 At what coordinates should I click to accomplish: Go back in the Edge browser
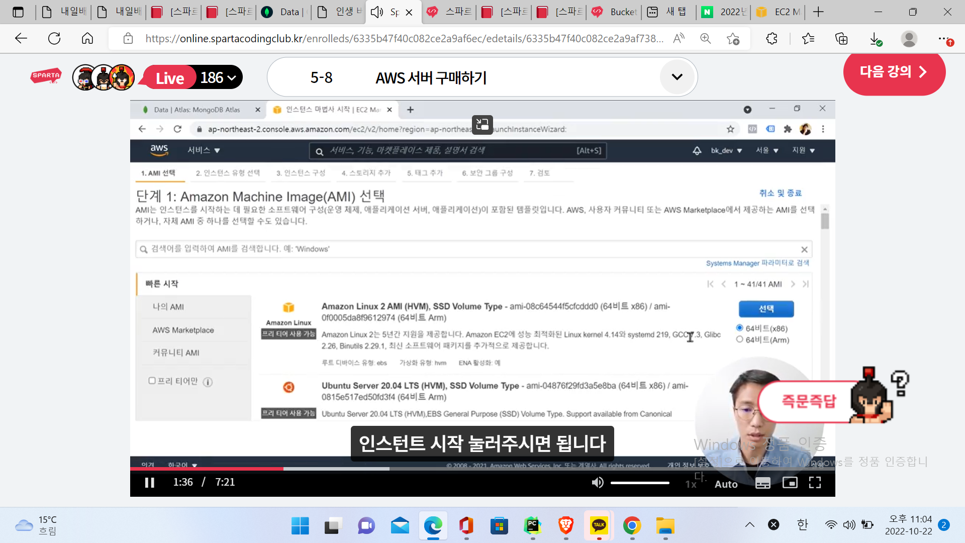[x=21, y=38]
